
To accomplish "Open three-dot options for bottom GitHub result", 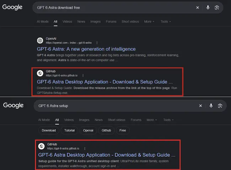I will pos(85,148).
